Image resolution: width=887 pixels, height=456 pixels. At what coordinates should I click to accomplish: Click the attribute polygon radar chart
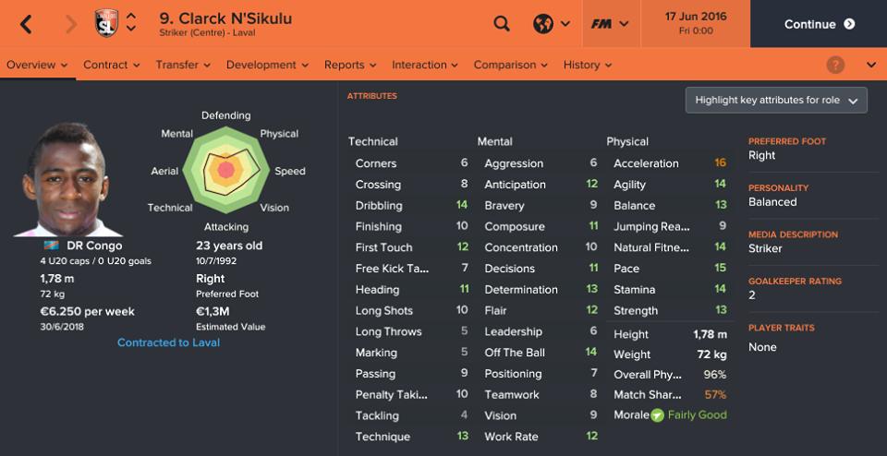click(x=226, y=170)
